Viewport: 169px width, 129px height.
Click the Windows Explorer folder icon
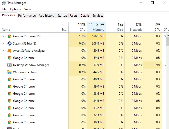tap(9, 72)
